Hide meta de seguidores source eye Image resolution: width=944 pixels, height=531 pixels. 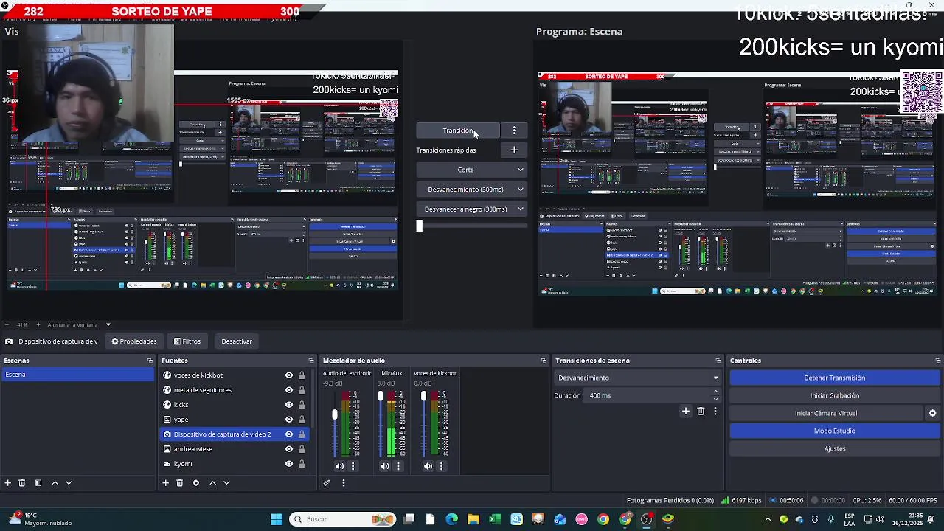[x=289, y=390]
